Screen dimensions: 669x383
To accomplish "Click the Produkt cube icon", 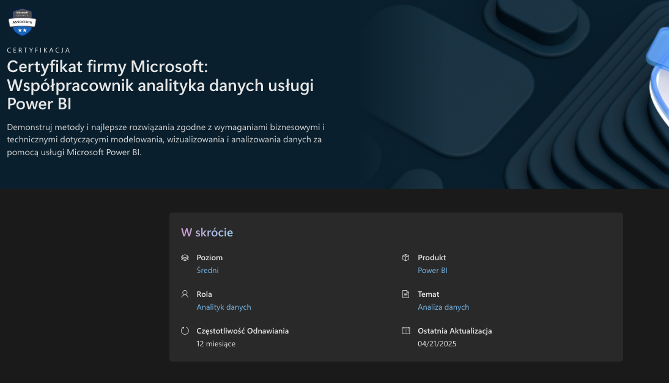I will coord(406,257).
